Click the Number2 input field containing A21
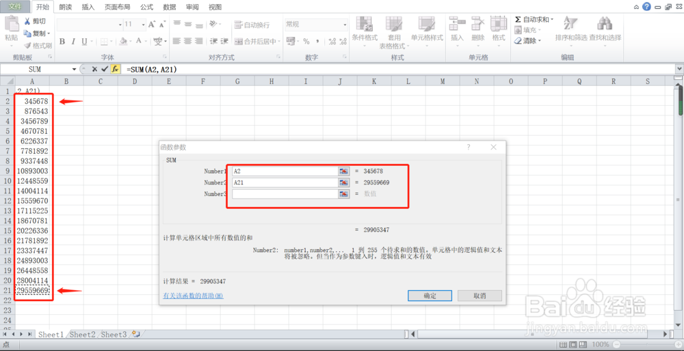Image resolution: width=684 pixels, height=351 pixels. pyautogui.click(x=285, y=182)
